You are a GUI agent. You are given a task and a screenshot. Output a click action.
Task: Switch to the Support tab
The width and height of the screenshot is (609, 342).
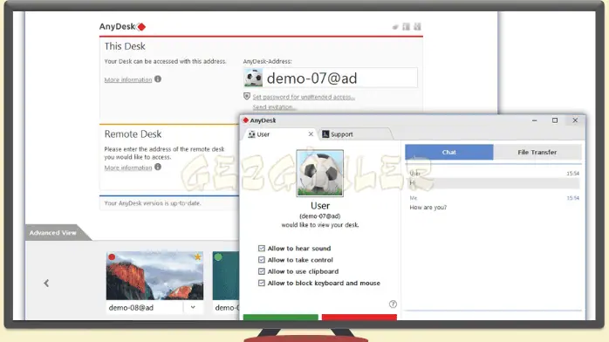tap(355, 134)
